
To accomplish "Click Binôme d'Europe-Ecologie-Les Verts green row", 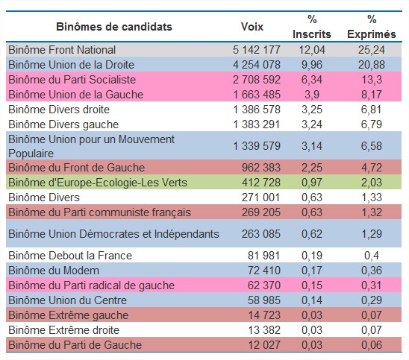I will pos(204,183).
